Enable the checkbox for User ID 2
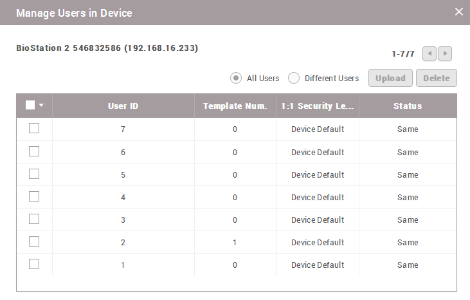The height and width of the screenshot is (300, 470). pos(34,241)
